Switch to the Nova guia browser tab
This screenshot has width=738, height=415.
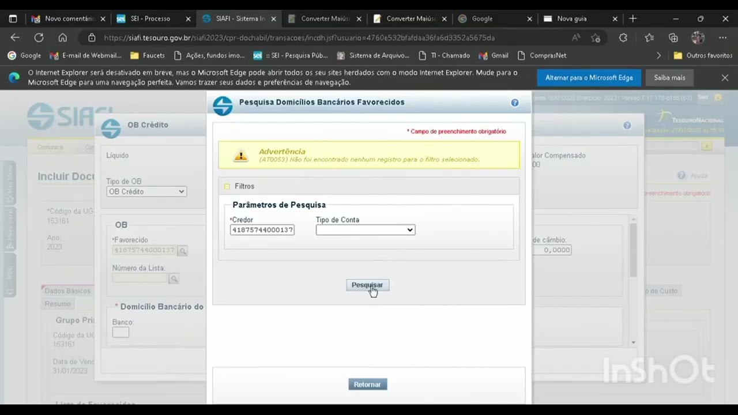click(x=580, y=18)
